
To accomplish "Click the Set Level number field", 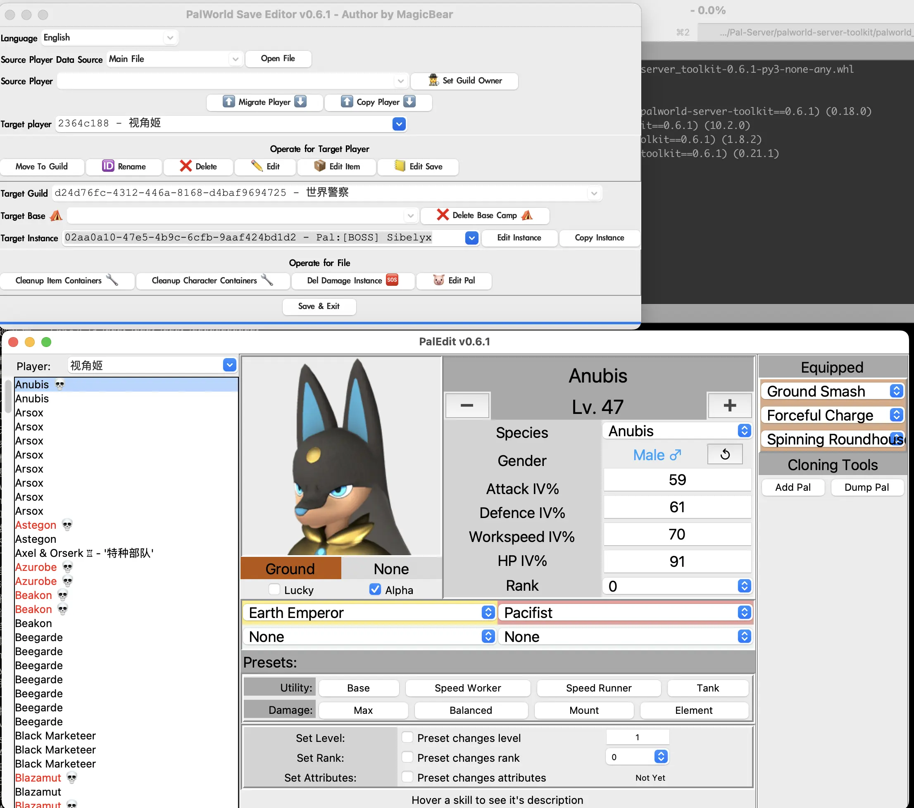I will tap(638, 737).
